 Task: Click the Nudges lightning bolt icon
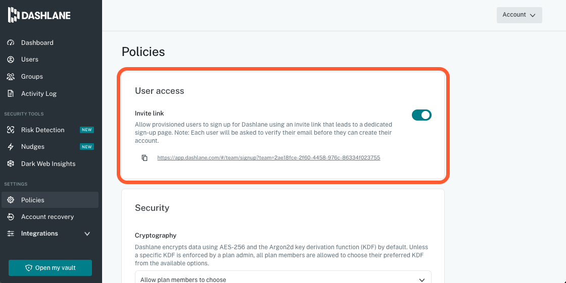[11, 147]
